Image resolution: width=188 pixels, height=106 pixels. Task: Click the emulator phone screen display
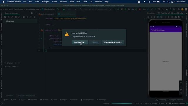pos(166,58)
